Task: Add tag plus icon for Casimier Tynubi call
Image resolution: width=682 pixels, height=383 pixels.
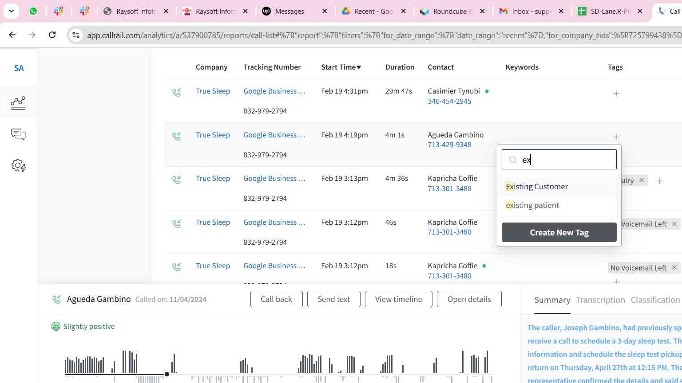Action: click(616, 94)
